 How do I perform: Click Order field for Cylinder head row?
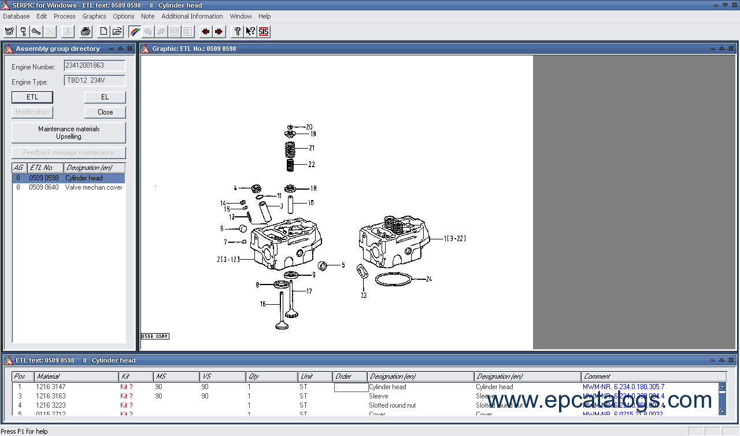(x=350, y=387)
